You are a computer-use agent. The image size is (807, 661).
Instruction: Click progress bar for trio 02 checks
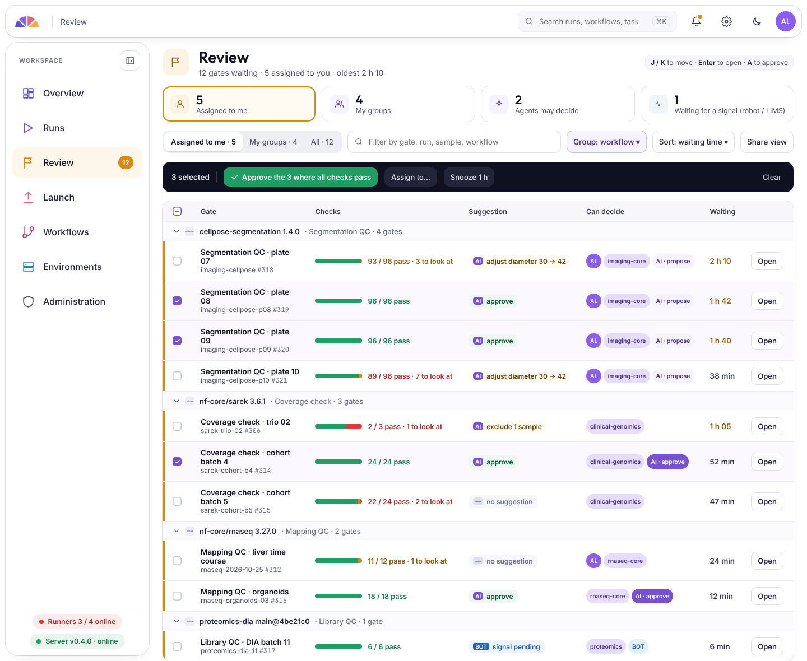click(x=338, y=426)
